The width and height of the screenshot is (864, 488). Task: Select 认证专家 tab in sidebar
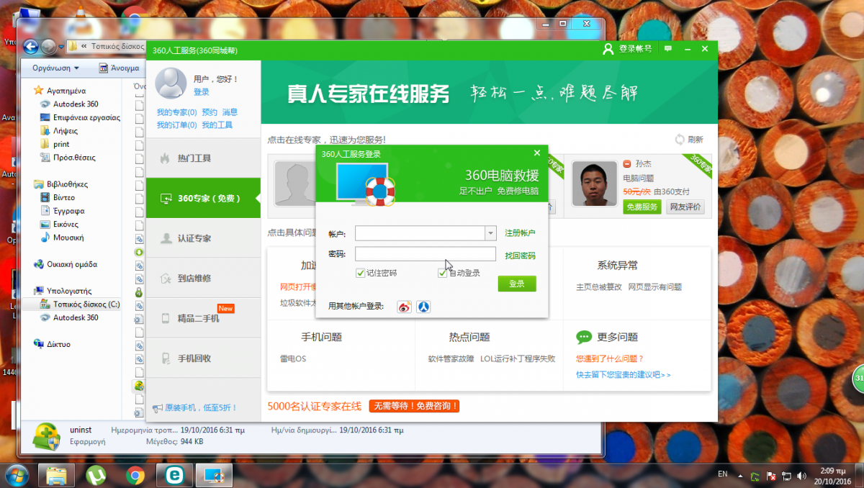coord(203,238)
